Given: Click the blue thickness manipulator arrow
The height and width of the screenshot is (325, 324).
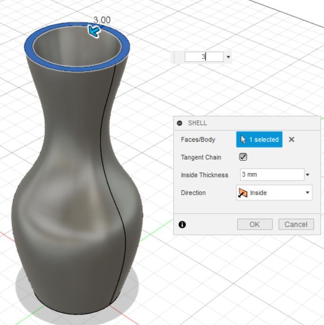Looking at the screenshot, I should point(94,32).
